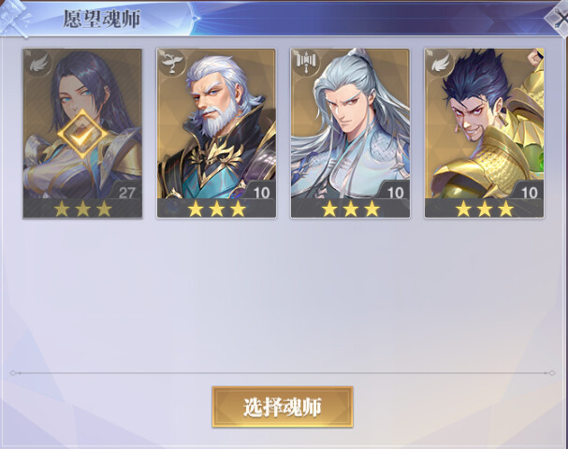Click the wing class icon on the dark-haired woman card
This screenshot has height=449, width=568.
pos(38,65)
